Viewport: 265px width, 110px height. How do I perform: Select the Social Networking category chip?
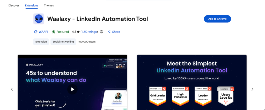click(x=63, y=42)
